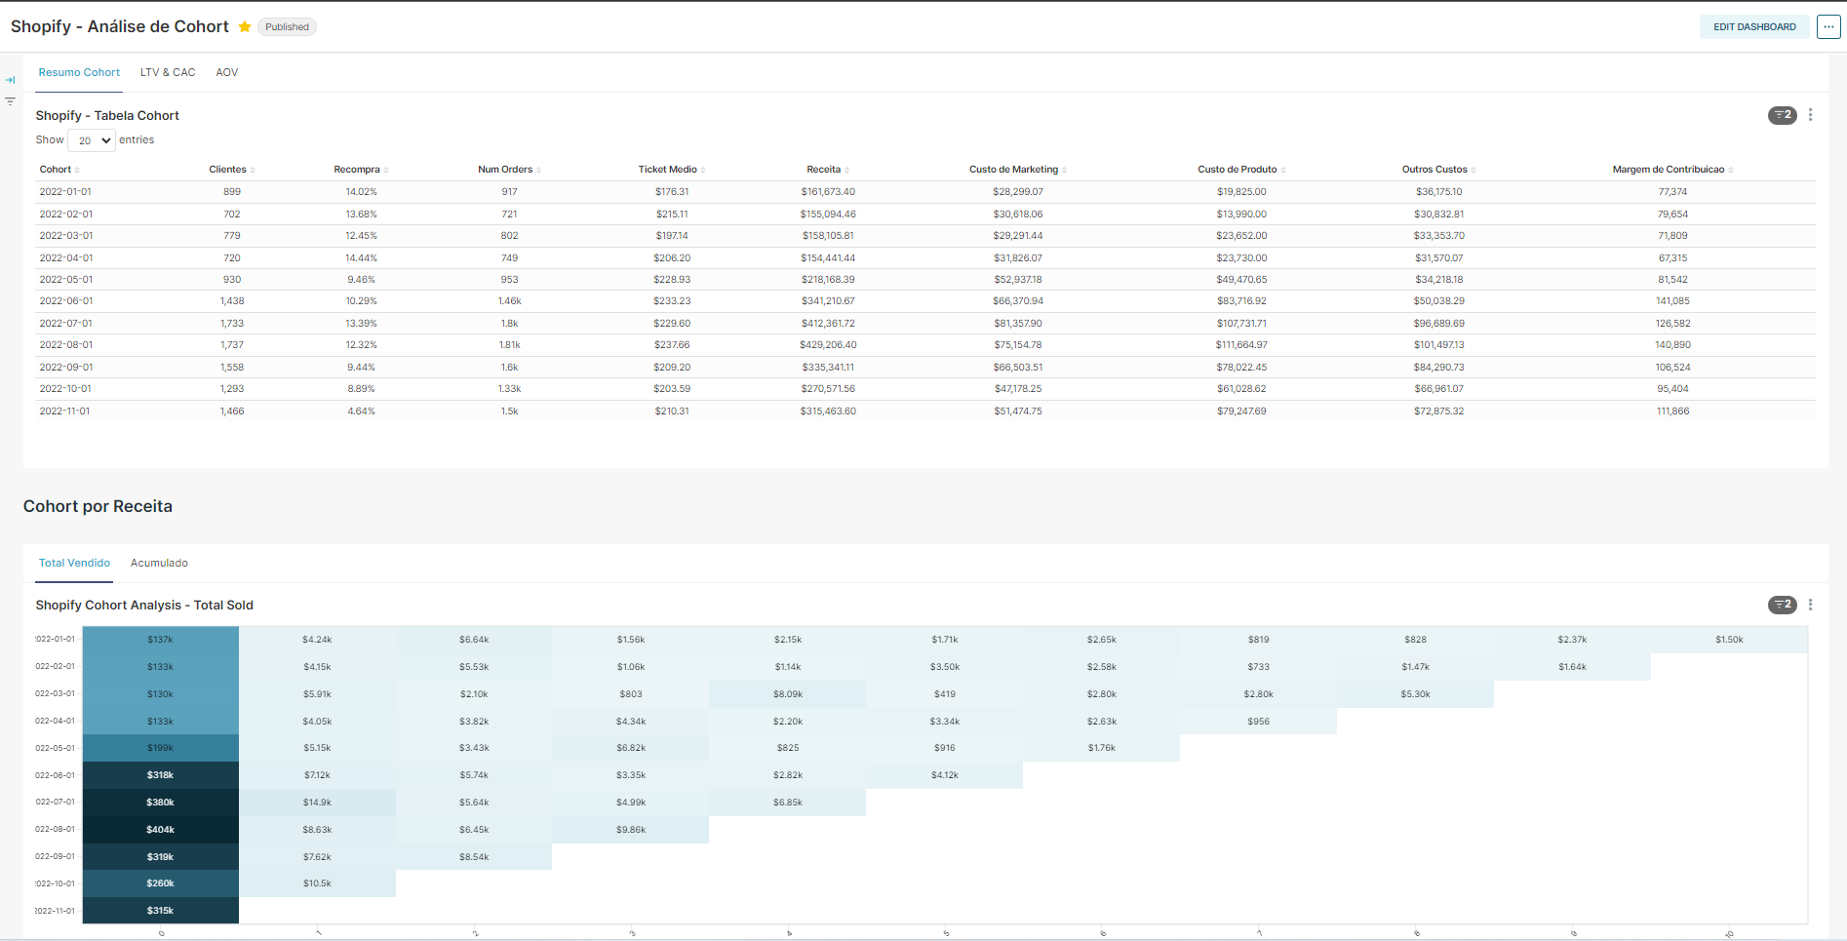
Task: Sort table by Cohort column
Action: click(x=59, y=170)
